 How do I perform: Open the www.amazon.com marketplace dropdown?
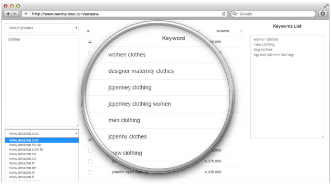(x=42, y=133)
